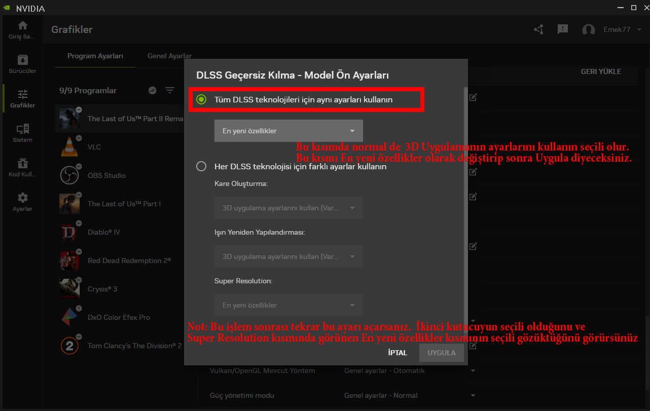Remove VLC using its minus badge
The width and height of the screenshot is (650, 411).
tap(79, 138)
